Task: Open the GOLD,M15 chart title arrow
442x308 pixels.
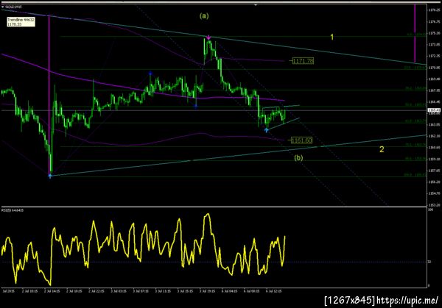Action: click(x=3, y=7)
